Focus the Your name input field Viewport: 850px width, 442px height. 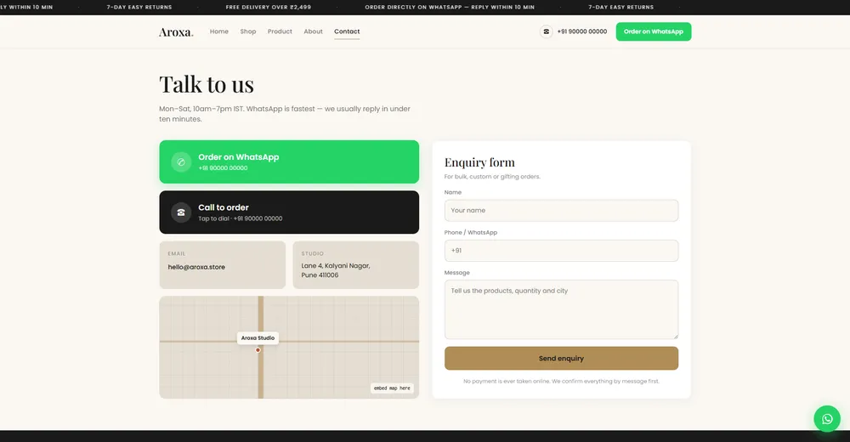(x=561, y=211)
